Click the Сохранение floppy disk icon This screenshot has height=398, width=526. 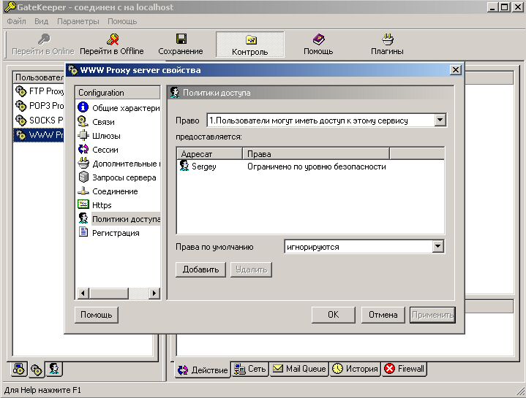coord(181,39)
